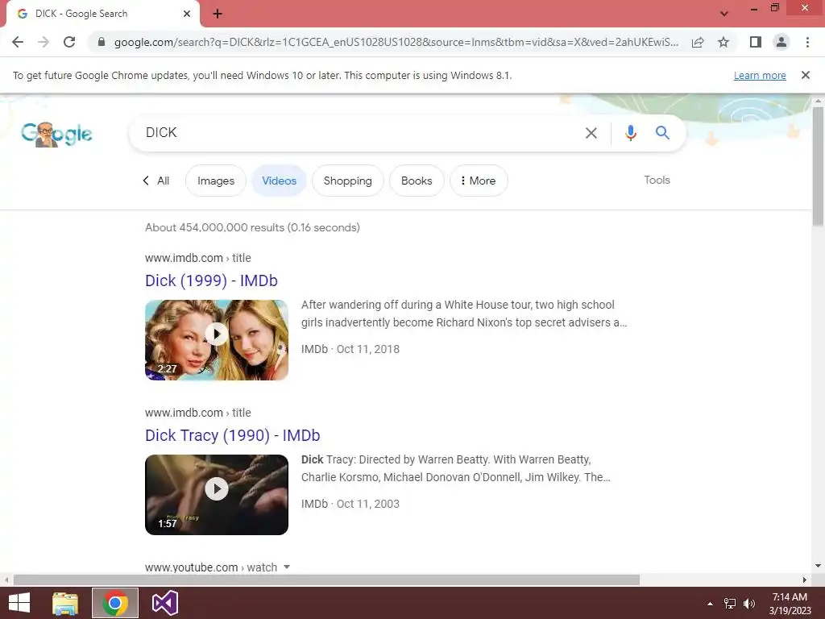Open File Explorer from the taskbar
This screenshot has height=619, width=825.
click(x=65, y=603)
